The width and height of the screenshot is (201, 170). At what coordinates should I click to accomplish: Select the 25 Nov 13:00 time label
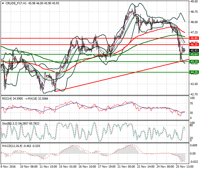(185, 167)
